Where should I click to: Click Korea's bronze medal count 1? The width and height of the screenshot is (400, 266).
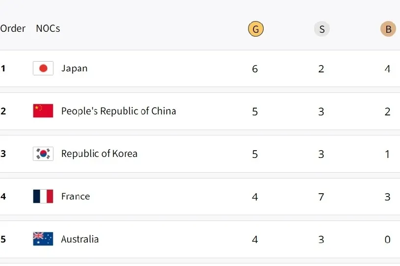387,154
